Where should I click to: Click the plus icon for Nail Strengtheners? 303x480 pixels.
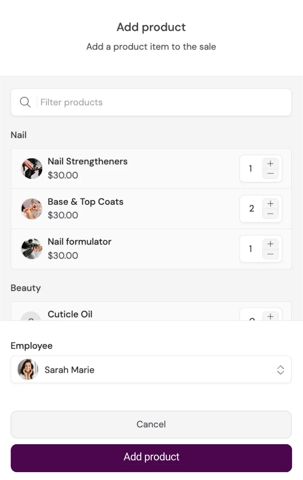(x=270, y=163)
